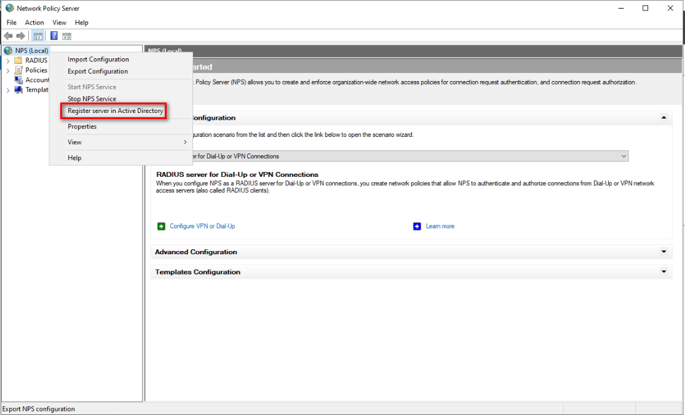The height and width of the screenshot is (415, 685).
Task: Click the blue Help question mark icon
Action: coord(54,36)
